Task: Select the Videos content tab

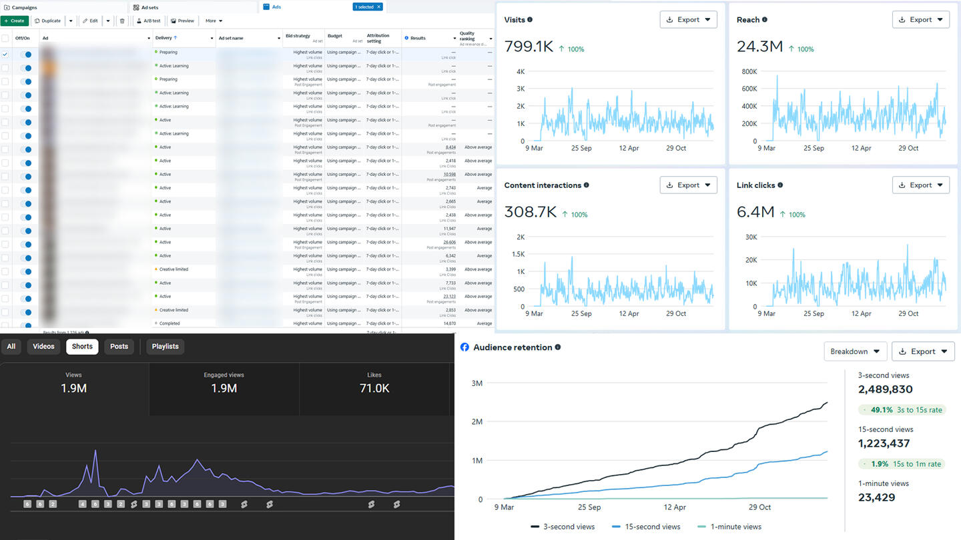Action: [x=43, y=347]
